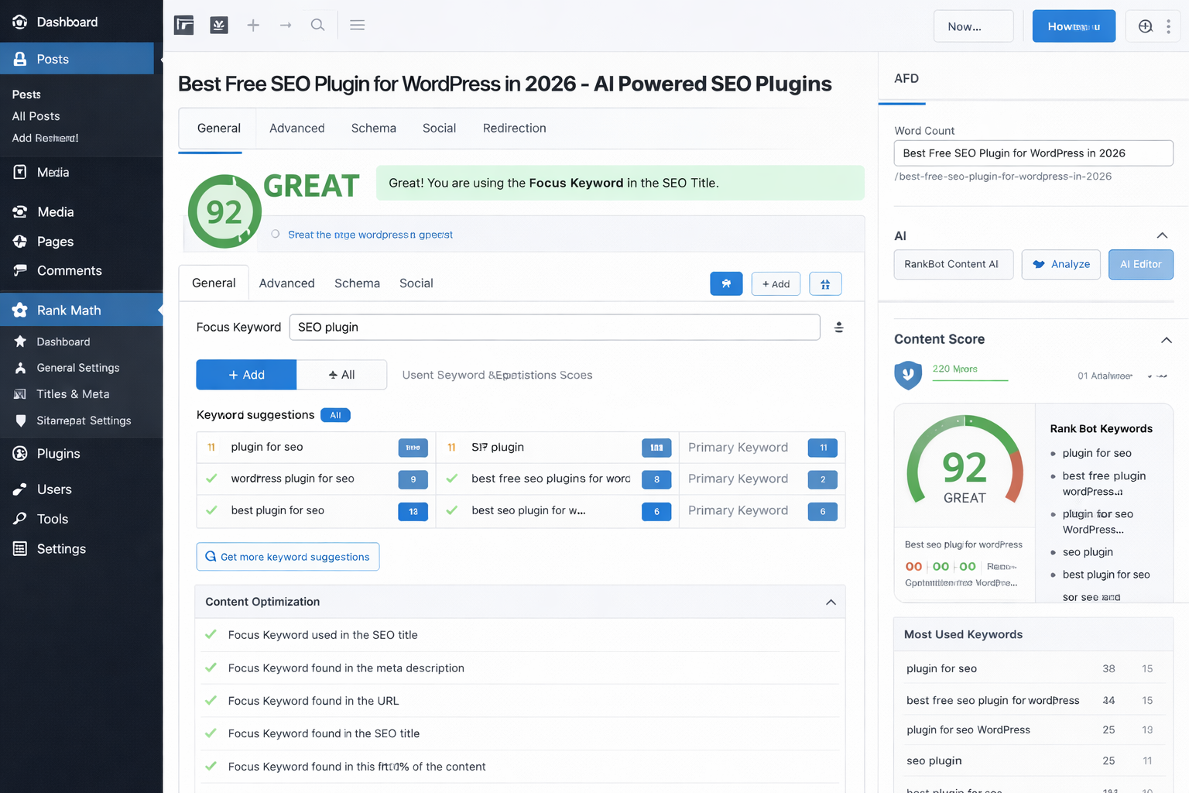Toggle check for 'Focus Keyword found in the SEO title'
The width and height of the screenshot is (1189, 793).
pos(211,733)
